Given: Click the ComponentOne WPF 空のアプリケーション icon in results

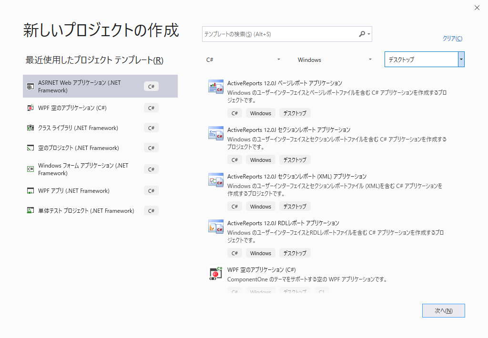Looking at the screenshot, I should [x=216, y=273].
